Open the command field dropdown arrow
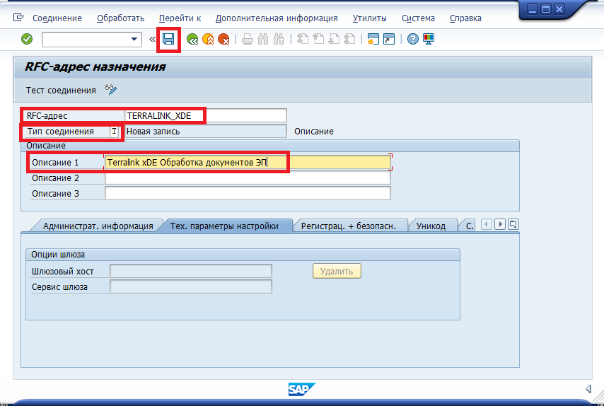Image resolution: width=604 pixels, height=406 pixels. tap(135, 40)
